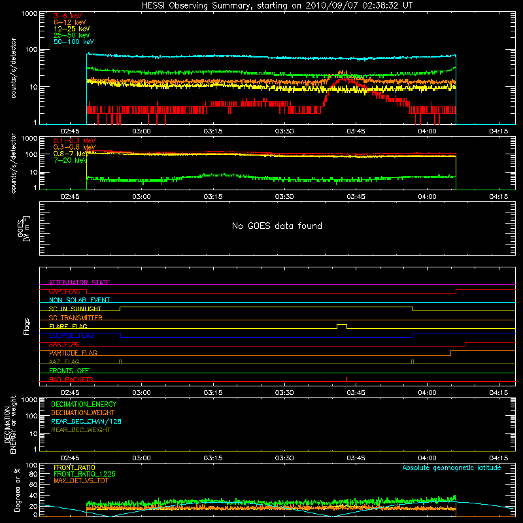Click the 7-20 MeV legend label
The image size is (523, 523).
70,160
